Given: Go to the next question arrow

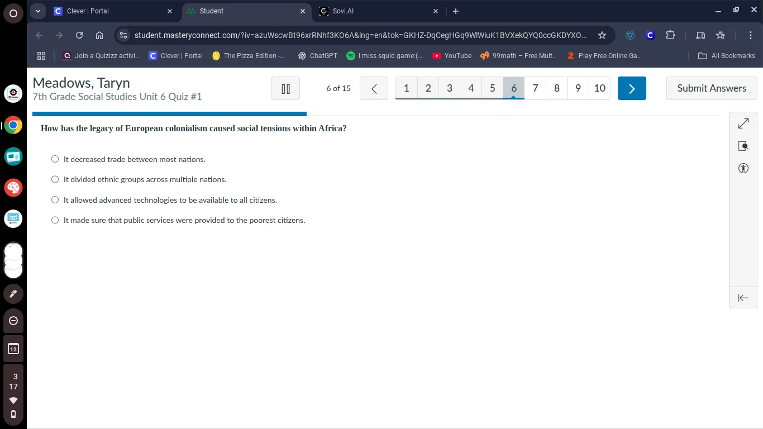Looking at the screenshot, I should pyautogui.click(x=632, y=88).
